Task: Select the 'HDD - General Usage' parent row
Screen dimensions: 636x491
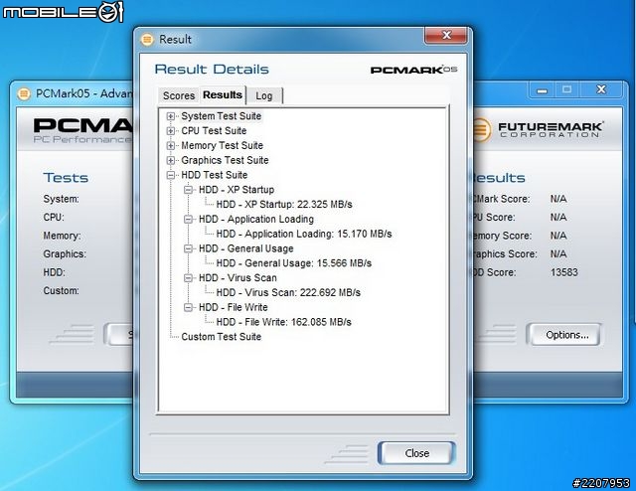Action: (x=245, y=248)
